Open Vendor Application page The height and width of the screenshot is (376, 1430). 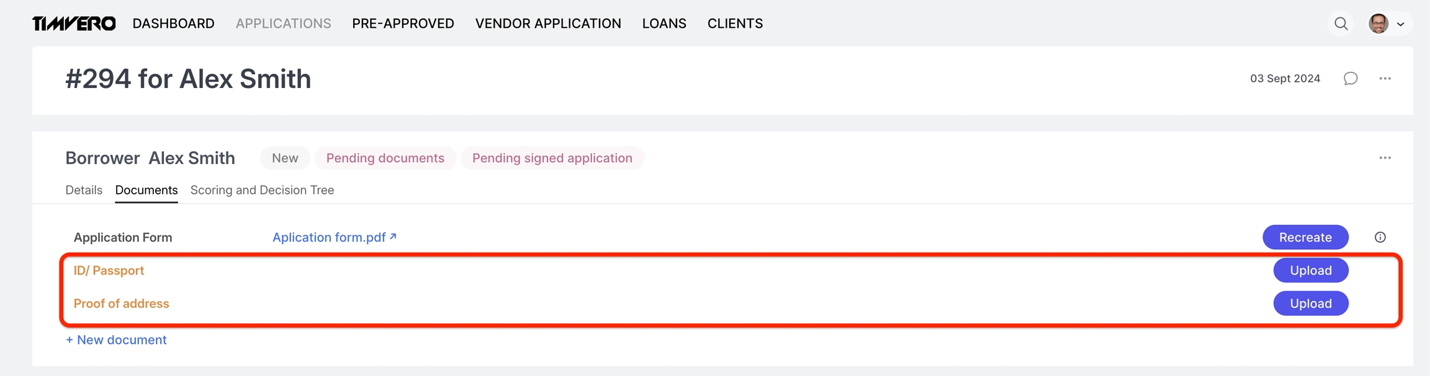point(548,24)
